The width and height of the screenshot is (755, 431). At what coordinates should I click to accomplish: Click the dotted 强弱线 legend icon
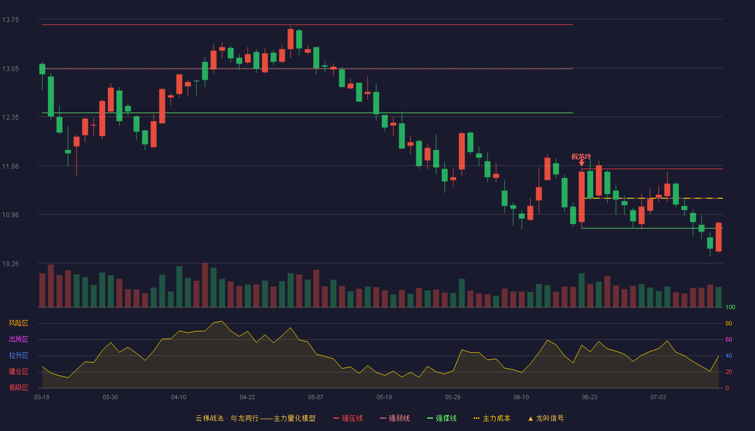(x=383, y=418)
